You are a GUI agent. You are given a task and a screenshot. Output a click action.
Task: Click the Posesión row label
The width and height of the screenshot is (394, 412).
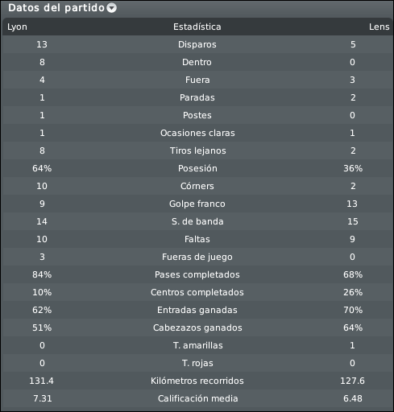click(197, 168)
